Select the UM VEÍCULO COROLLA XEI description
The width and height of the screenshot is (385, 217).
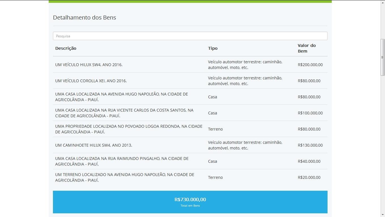pyautogui.click(x=91, y=81)
